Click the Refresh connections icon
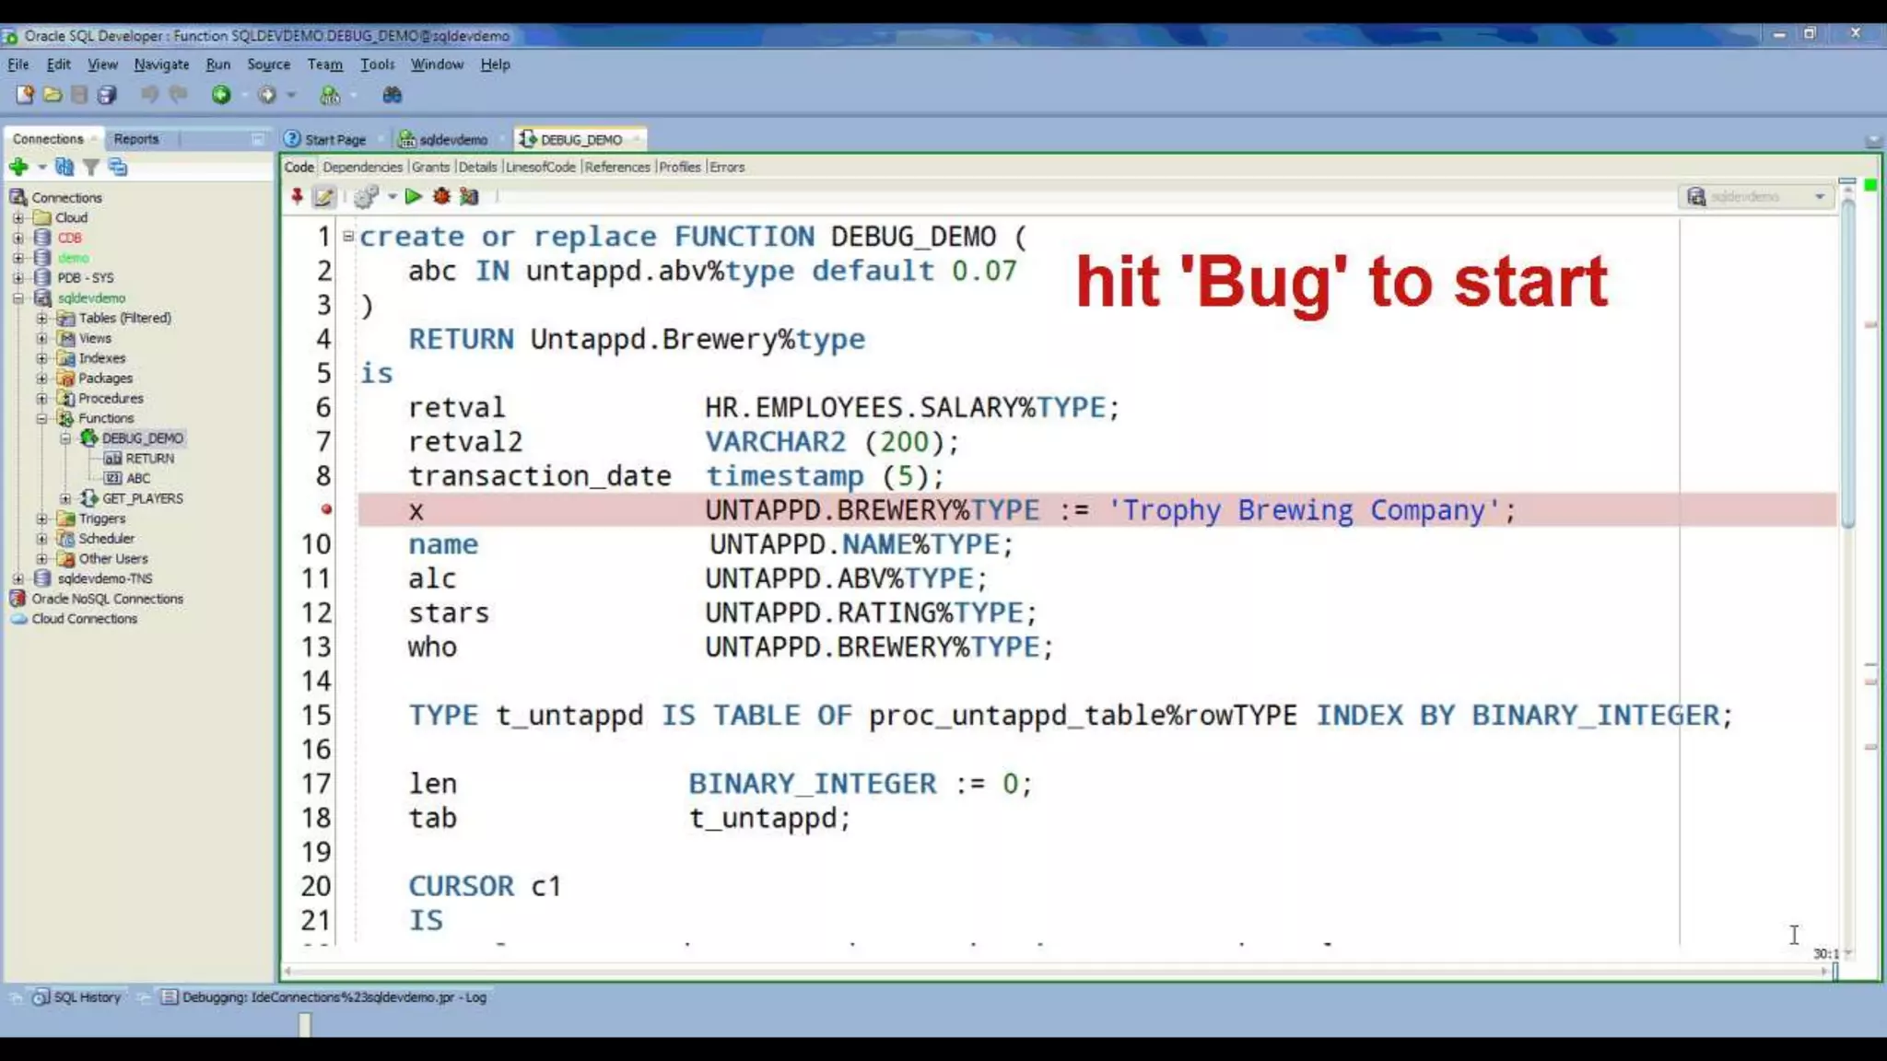 (64, 167)
